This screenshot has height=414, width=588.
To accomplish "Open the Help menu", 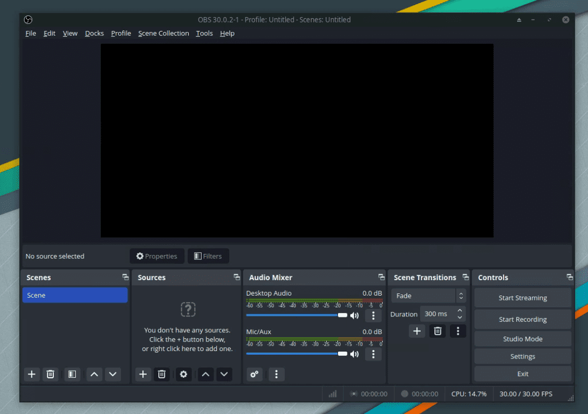I will 227,34.
